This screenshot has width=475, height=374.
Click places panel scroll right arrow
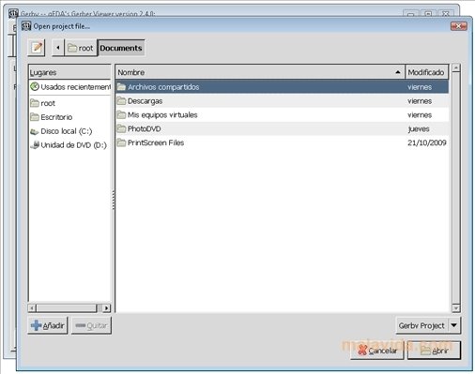click(x=107, y=308)
